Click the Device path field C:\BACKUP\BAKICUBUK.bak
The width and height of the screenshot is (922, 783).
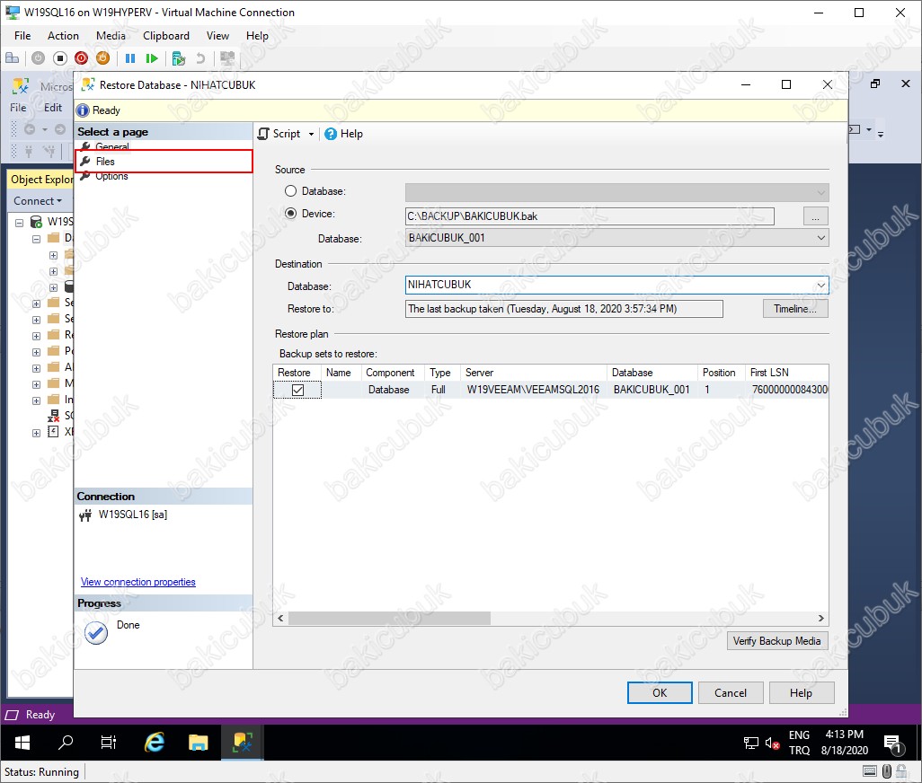[590, 216]
